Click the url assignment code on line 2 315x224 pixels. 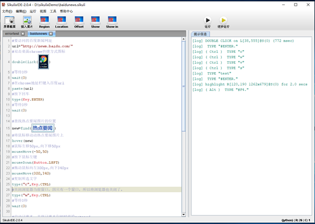[x=42, y=46]
